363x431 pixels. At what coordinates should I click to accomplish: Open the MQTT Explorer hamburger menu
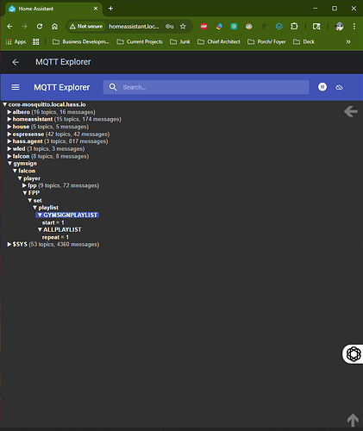[x=16, y=87]
